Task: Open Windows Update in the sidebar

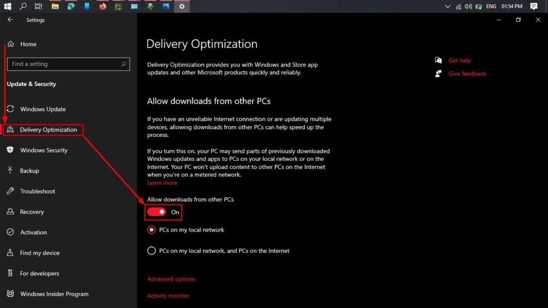Action: point(43,109)
